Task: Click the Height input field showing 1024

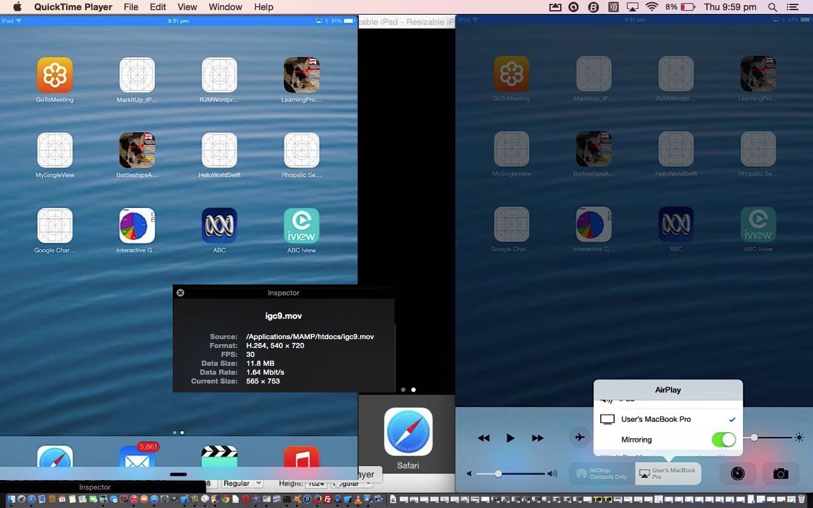Action: pyautogui.click(x=316, y=483)
